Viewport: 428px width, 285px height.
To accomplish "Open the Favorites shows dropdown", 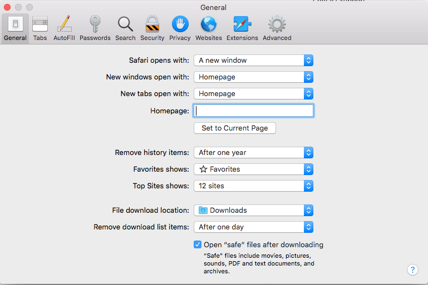I will click(254, 169).
